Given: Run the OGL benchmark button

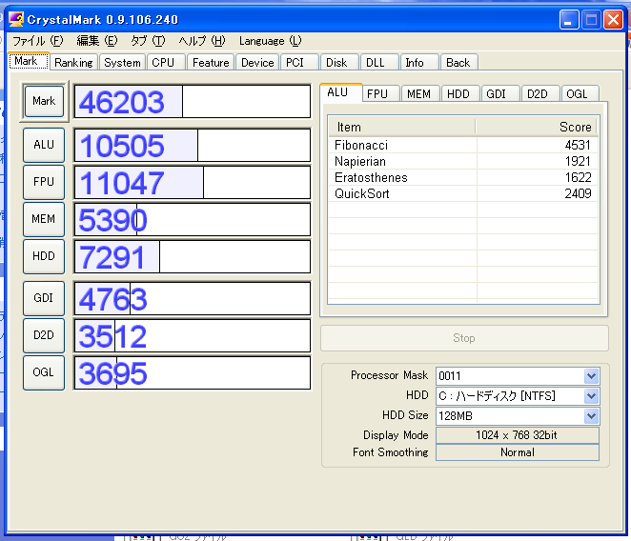Looking at the screenshot, I should (x=44, y=372).
